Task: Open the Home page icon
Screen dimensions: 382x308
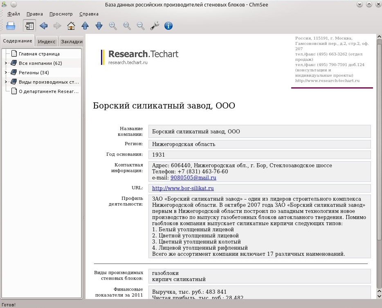Action: (x=71, y=26)
